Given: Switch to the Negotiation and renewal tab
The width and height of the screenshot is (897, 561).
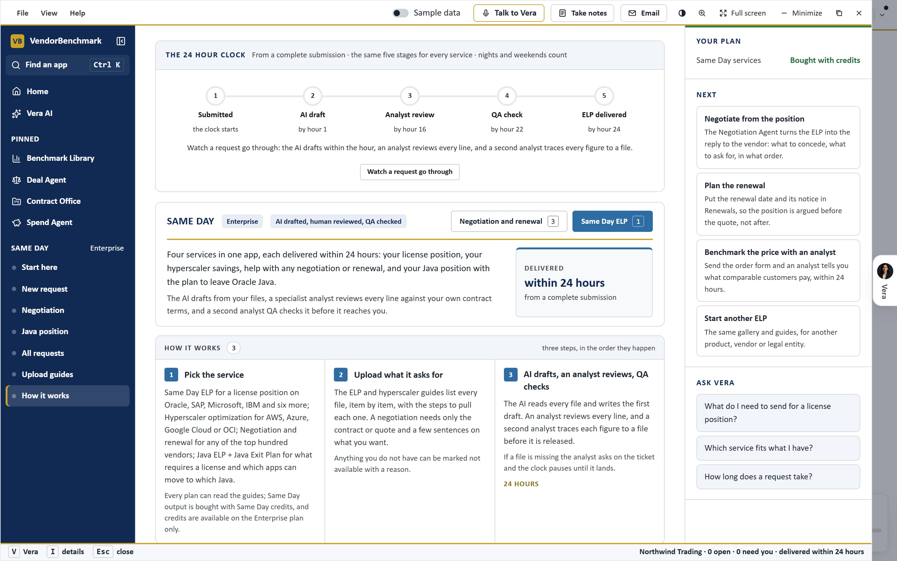Looking at the screenshot, I should (x=509, y=222).
